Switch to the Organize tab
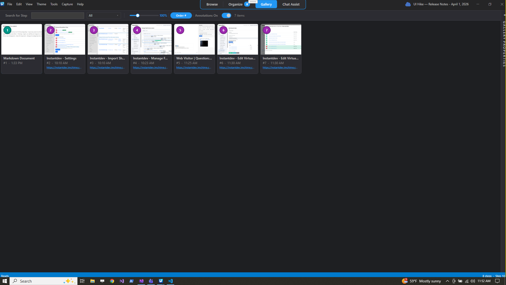506x285 pixels. pyautogui.click(x=235, y=4)
